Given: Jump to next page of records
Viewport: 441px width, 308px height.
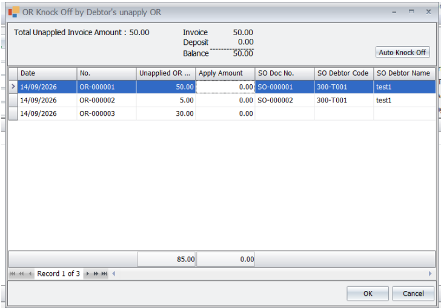Looking at the screenshot, I should coord(96,273).
